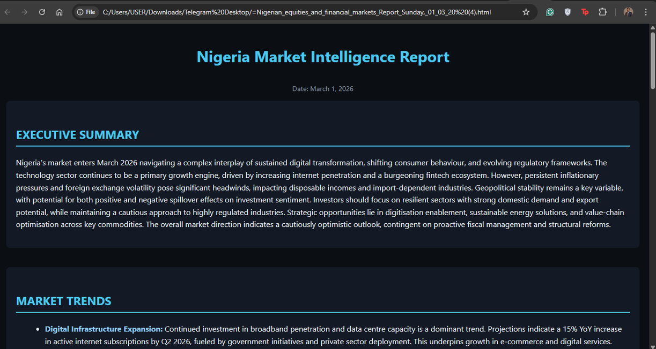
Task: Open the browser home page
Action: [x=60, y=12]
